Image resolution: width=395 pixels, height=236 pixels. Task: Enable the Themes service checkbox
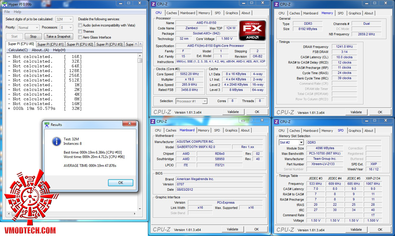pyautogui.click(x=80, y=31)
